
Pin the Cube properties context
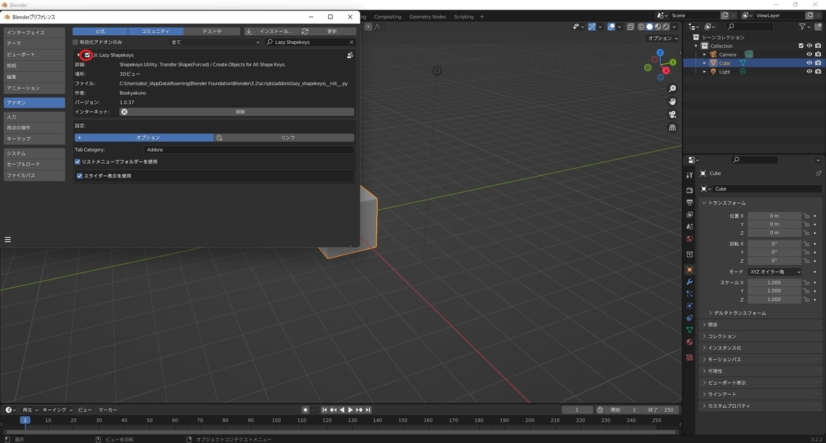coord(818,173)
